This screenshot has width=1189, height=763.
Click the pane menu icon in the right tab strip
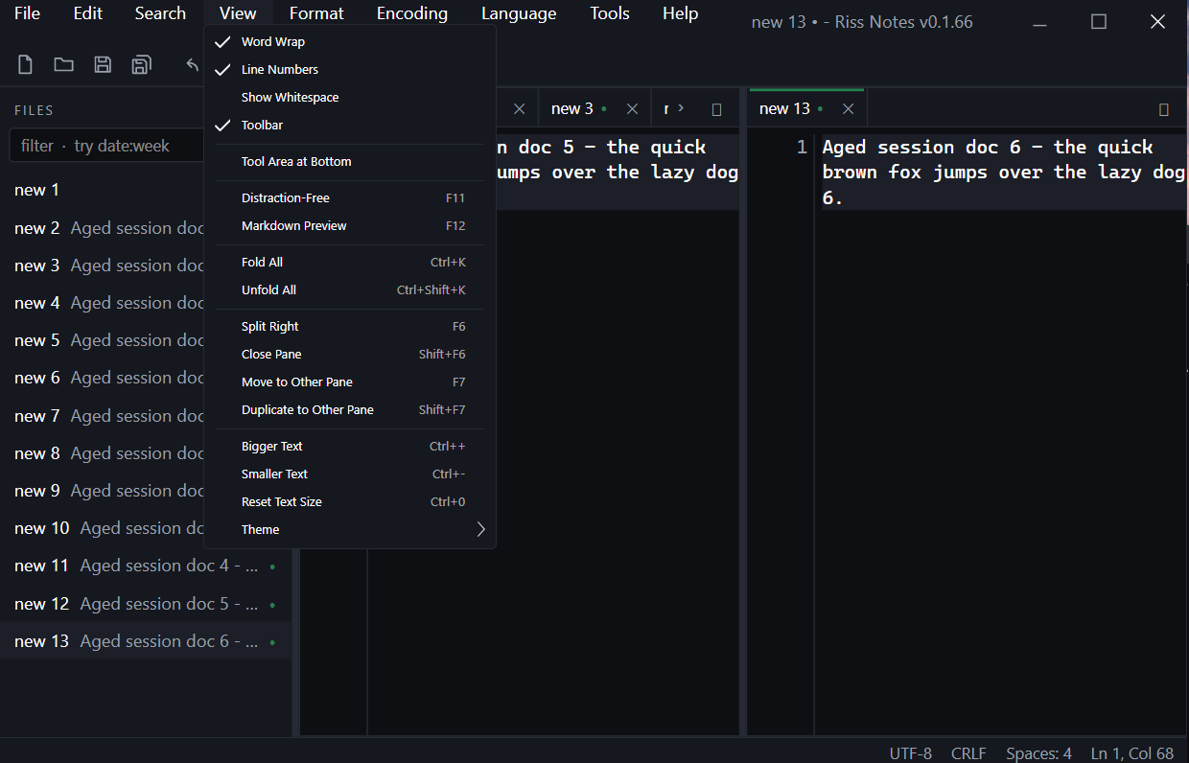tap(1164, 109)
